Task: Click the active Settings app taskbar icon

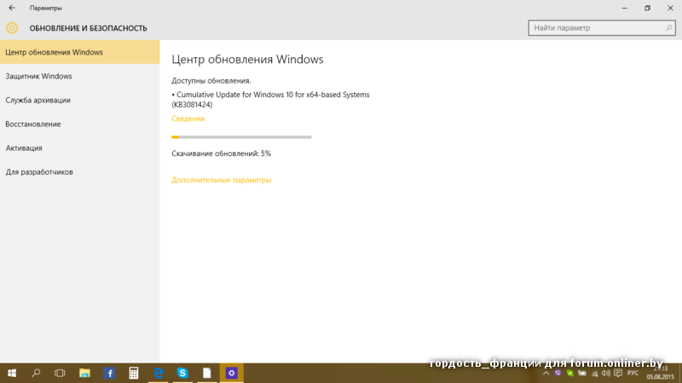Action: click(231, 373)
